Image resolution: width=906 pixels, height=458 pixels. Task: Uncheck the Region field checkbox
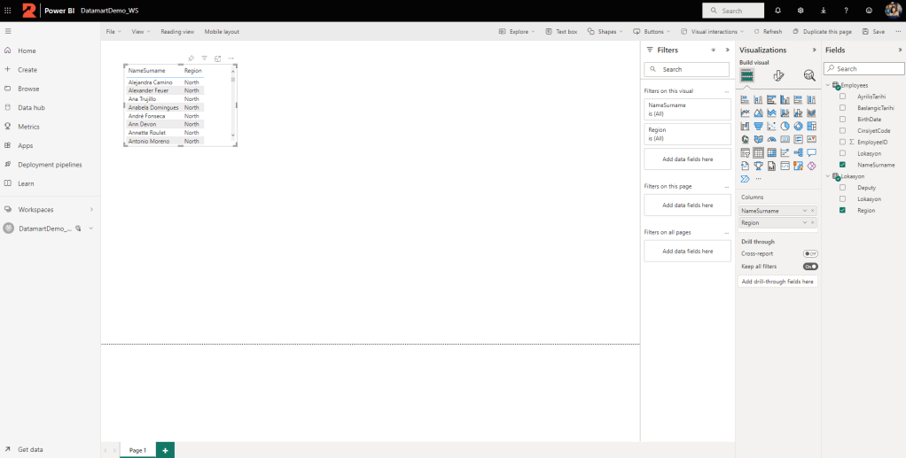point(843,210)
